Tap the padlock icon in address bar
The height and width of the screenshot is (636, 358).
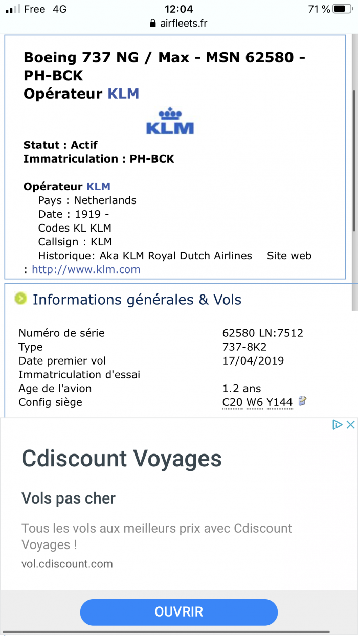[x=152, y=24]
